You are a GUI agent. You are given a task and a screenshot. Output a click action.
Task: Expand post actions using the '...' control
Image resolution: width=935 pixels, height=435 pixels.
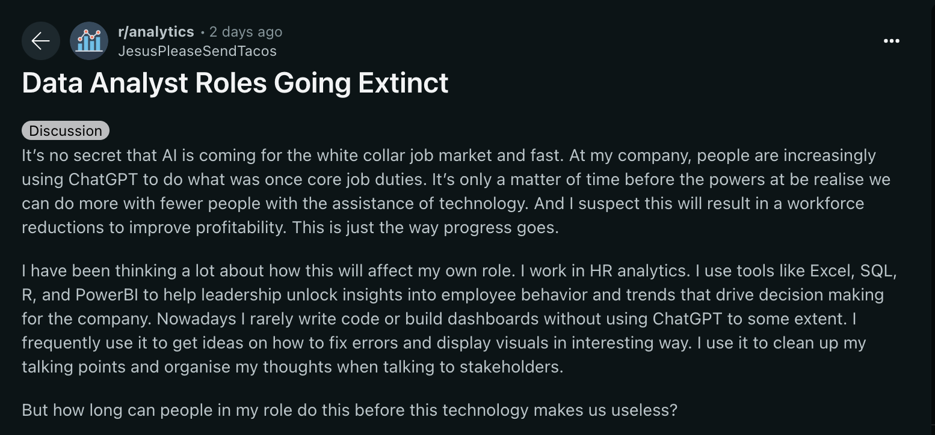pos(891,40)
